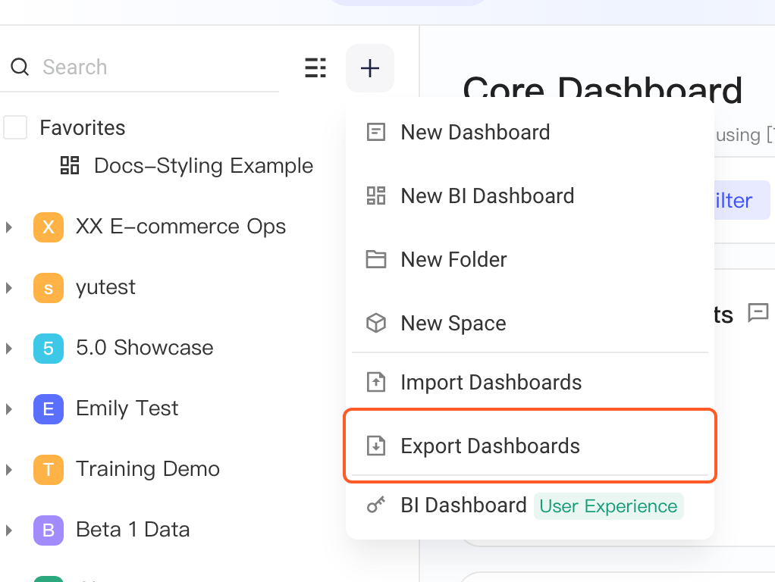The height and width of the screenshot is (582, 775).
Task: Click the Training Demo space badge
Action: (x=49, y=469)
